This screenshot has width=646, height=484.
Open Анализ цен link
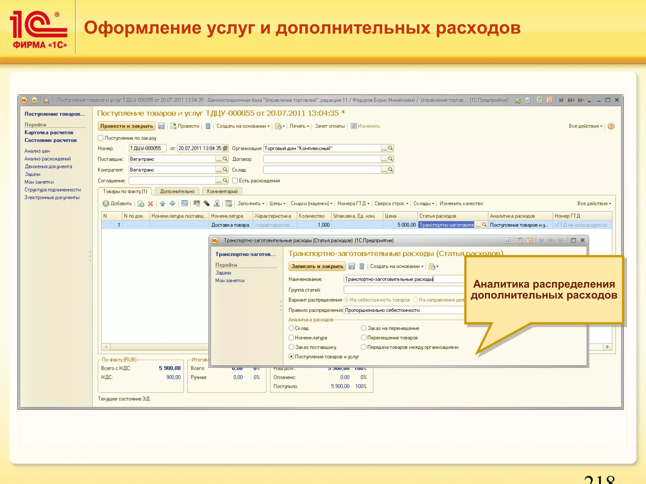[x=37, y=151]
